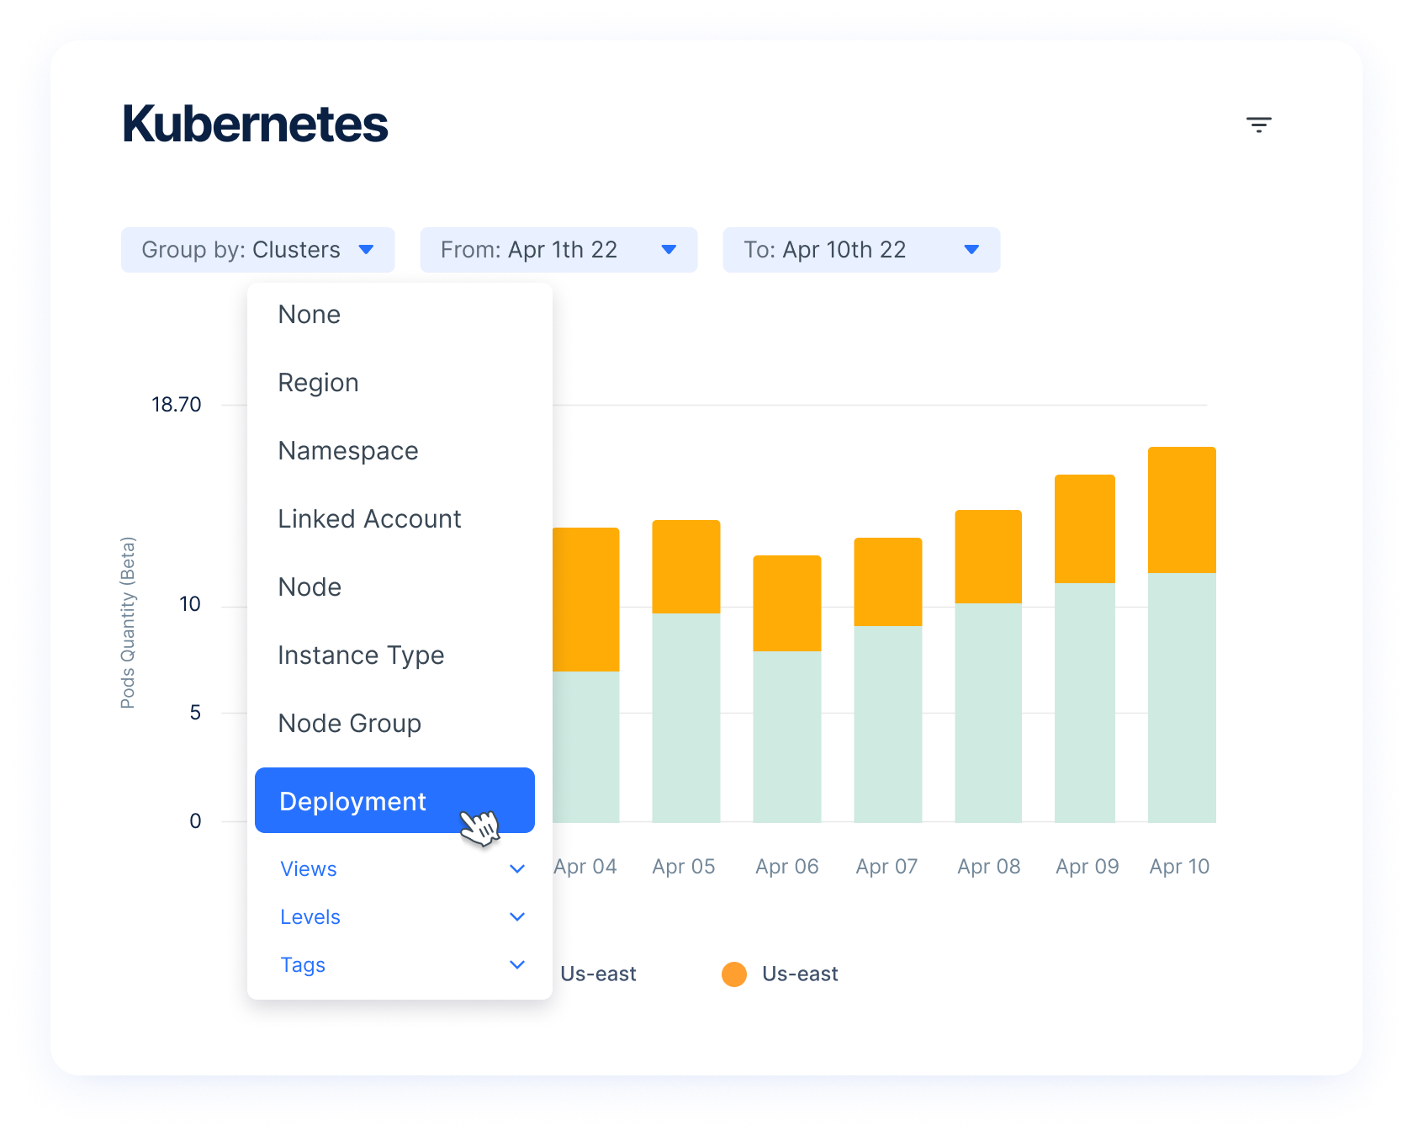
Task: Click the highlighted Deployment option
Action: (x=394, y=800)
